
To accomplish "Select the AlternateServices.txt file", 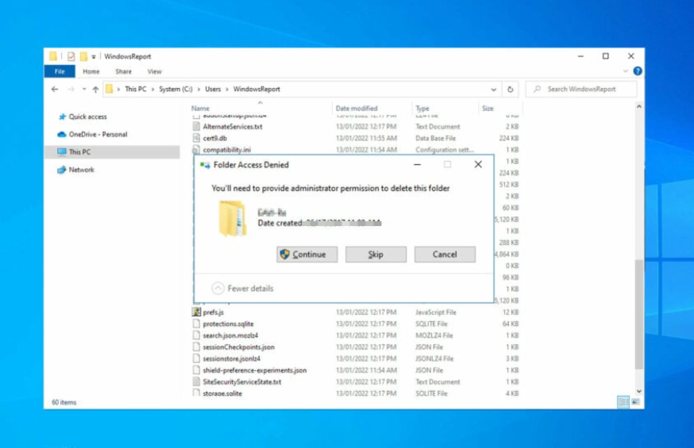I will tap(233, 127).
